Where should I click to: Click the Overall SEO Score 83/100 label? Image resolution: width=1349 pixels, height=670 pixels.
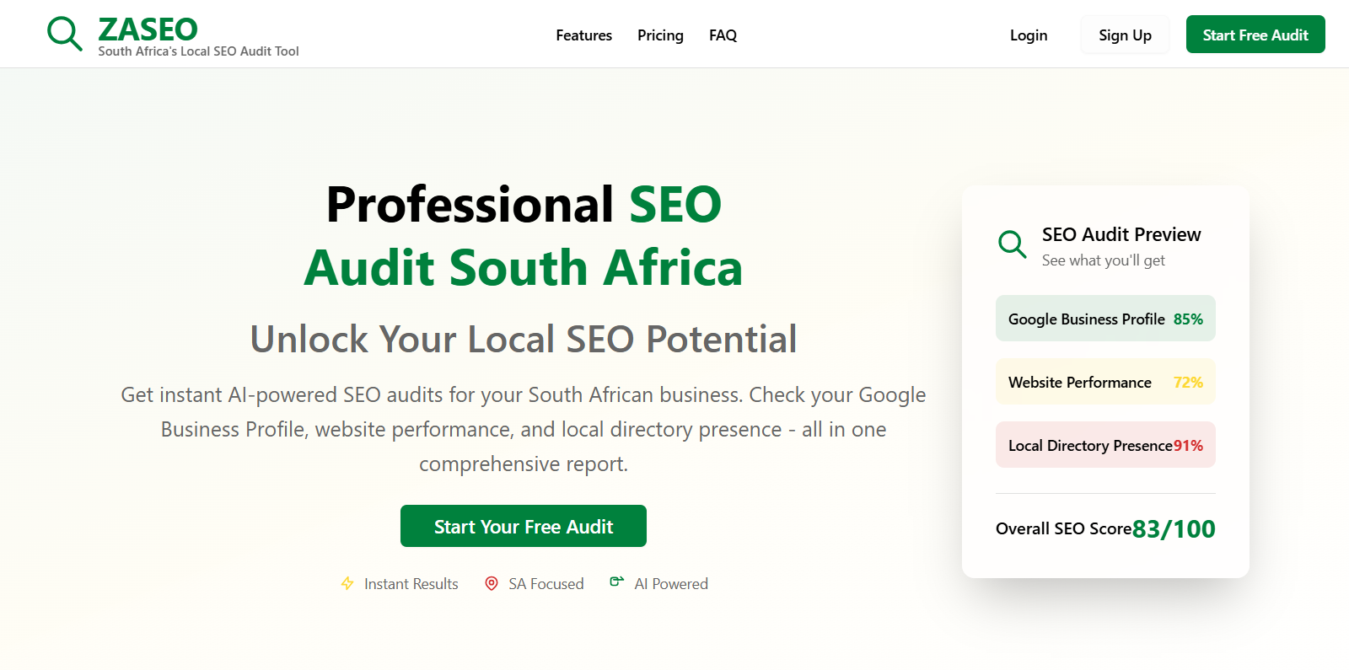(x=1064, y=528)
